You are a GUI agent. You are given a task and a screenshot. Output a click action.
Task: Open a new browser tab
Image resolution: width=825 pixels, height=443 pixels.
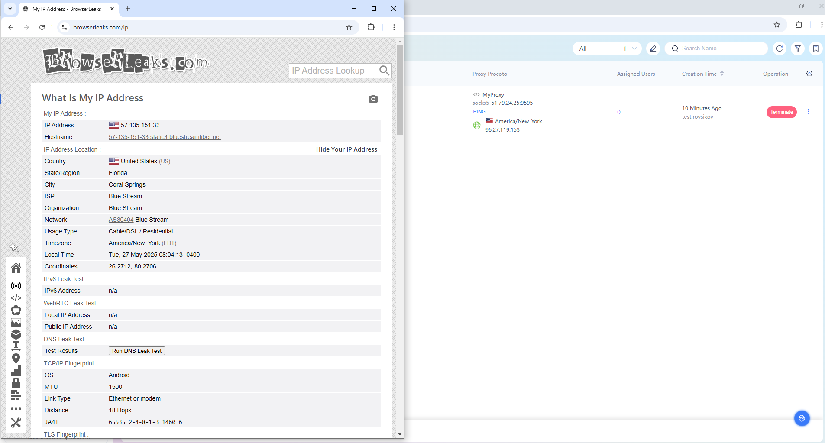coord(128,9)
